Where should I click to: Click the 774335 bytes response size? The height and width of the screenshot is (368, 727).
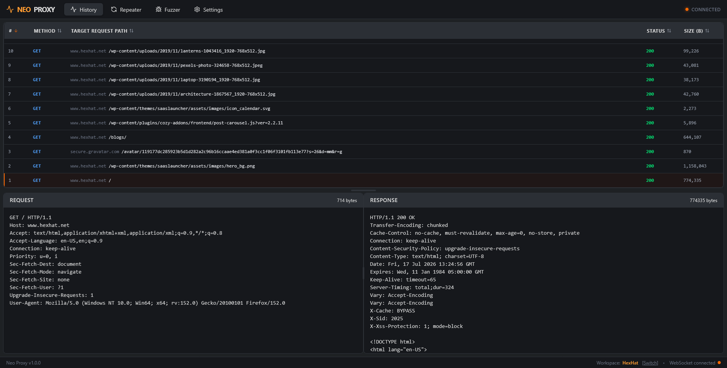[x=703, y=201]
